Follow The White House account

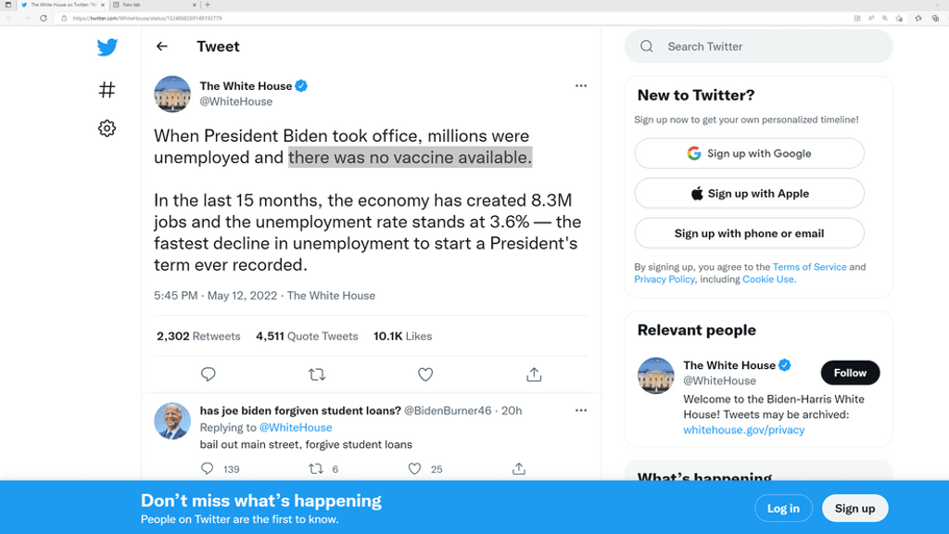click(850, 373)
